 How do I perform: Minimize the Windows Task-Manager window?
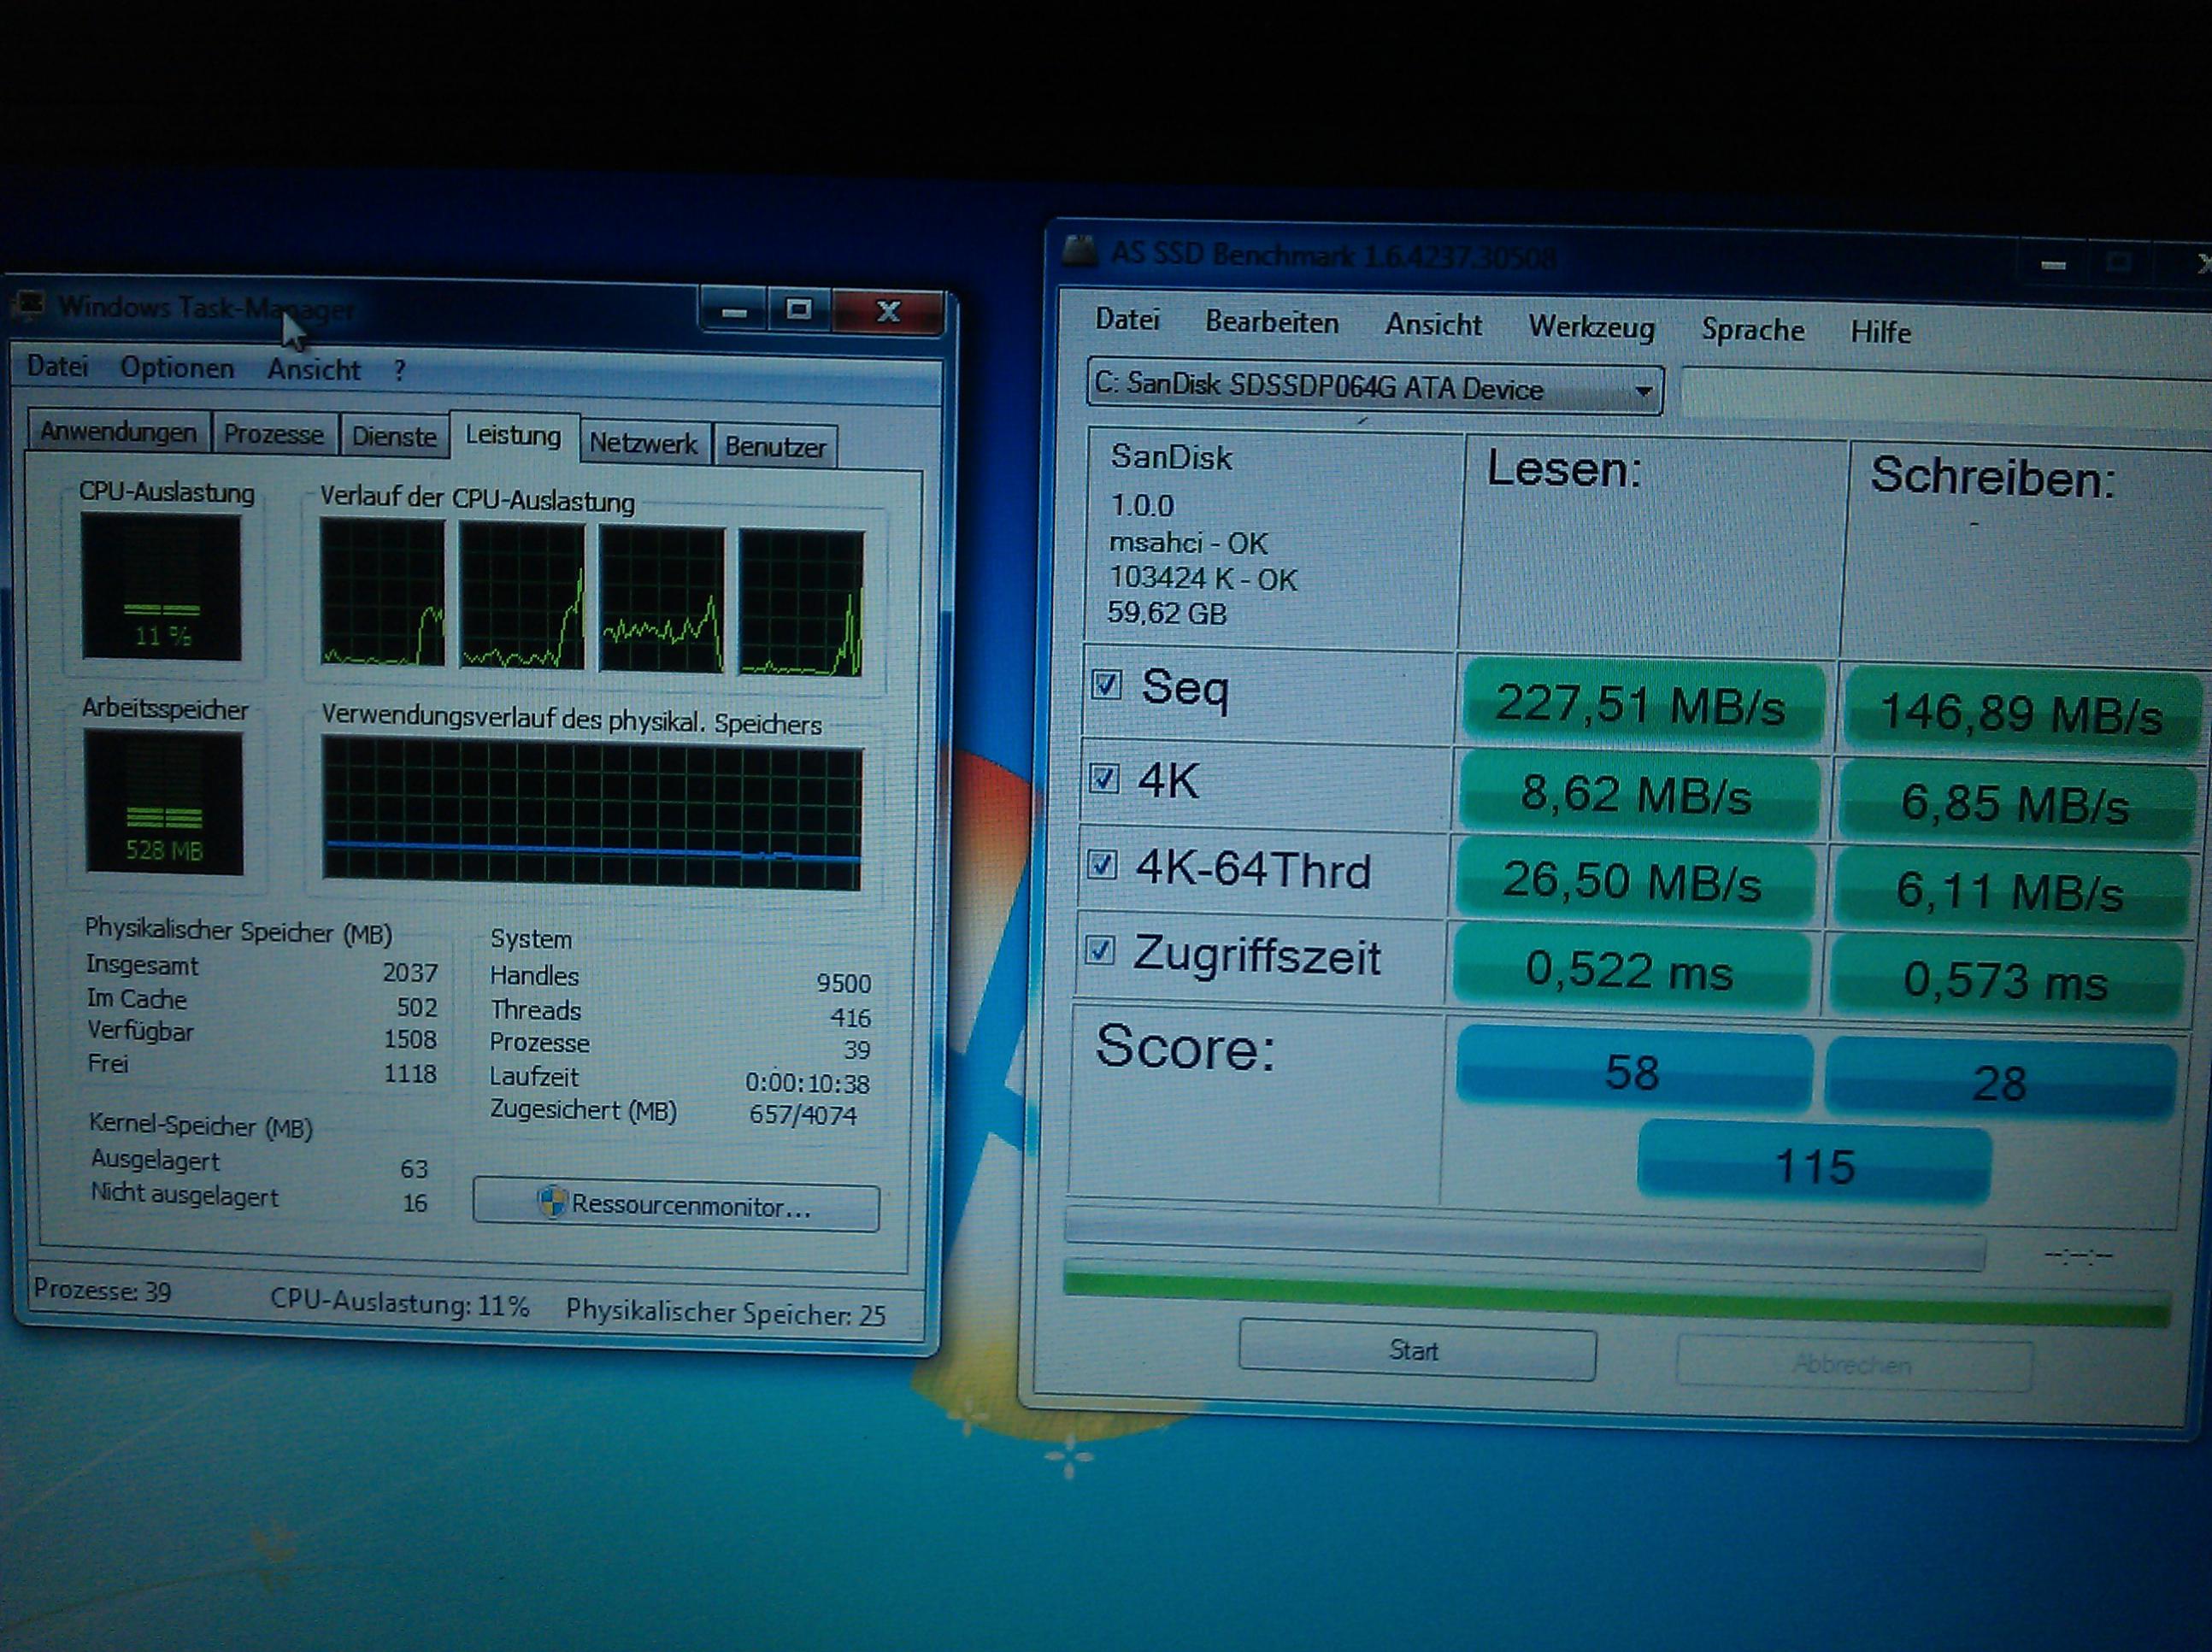point(734,312)
